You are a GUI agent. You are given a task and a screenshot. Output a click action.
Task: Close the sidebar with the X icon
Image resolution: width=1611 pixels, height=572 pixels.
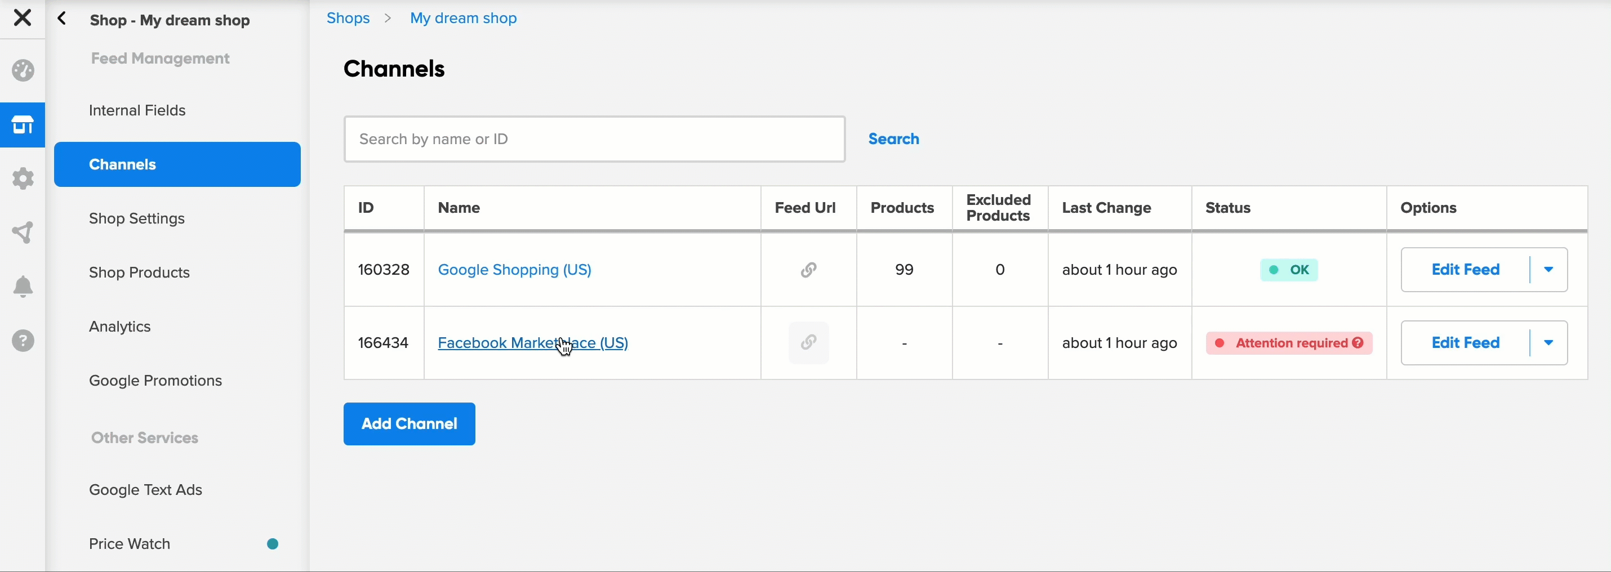click(23, 17)
